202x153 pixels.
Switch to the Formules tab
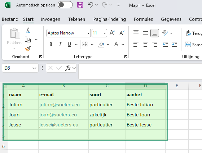(x=143, y=19)
